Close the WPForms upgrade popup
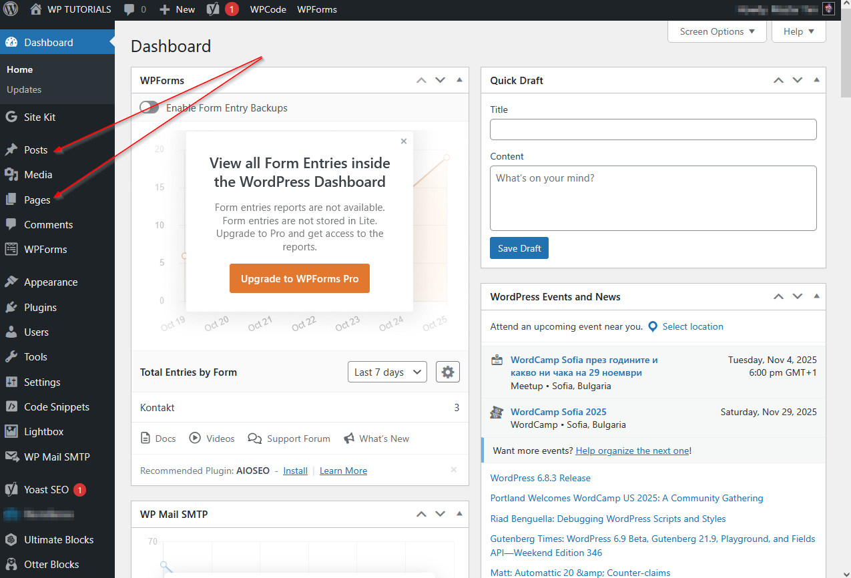Screen dimensions: 851x578 (x=403, y=141)
